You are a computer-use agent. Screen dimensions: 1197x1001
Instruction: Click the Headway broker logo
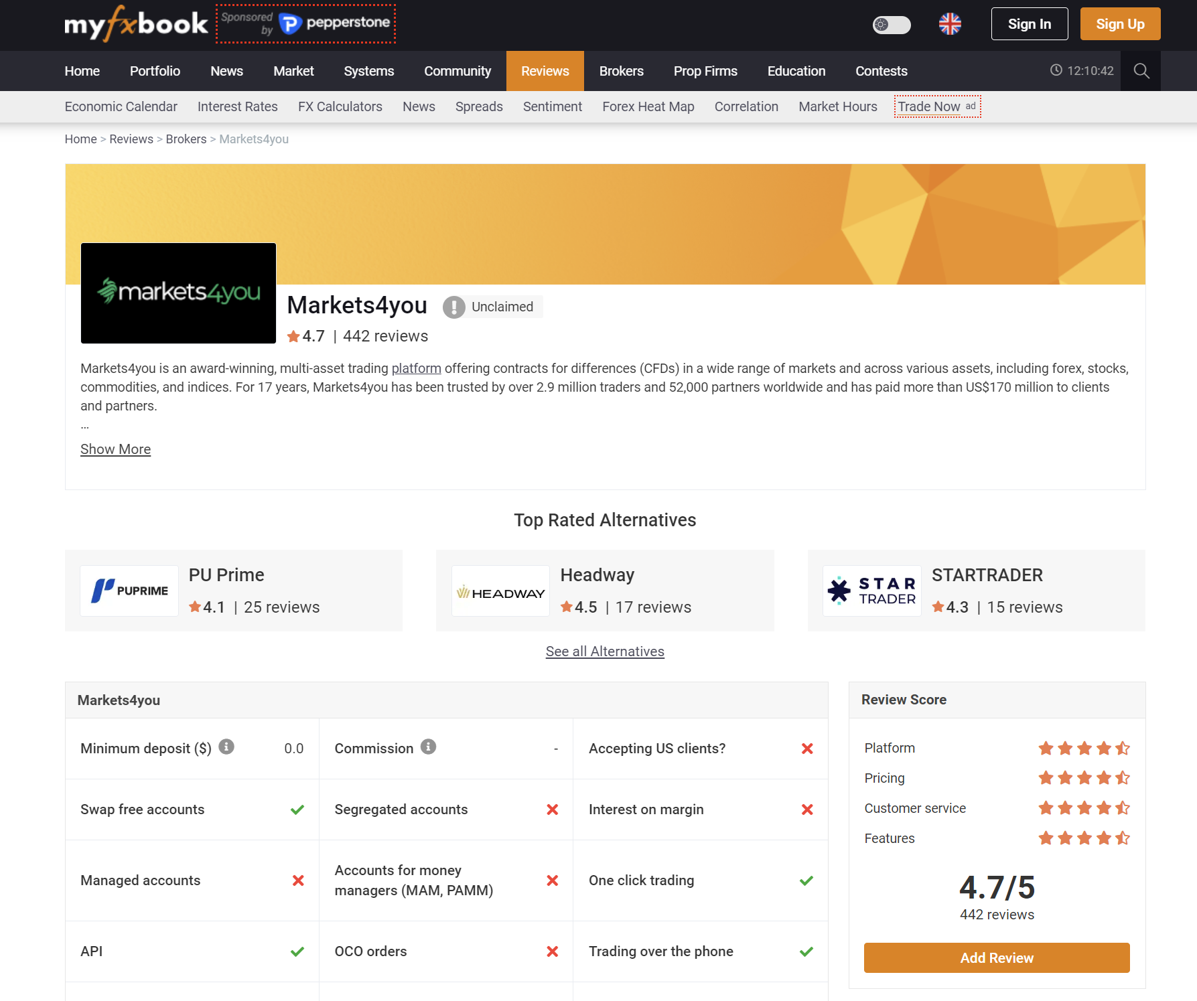pyautogui.click(x=500, y=591)
